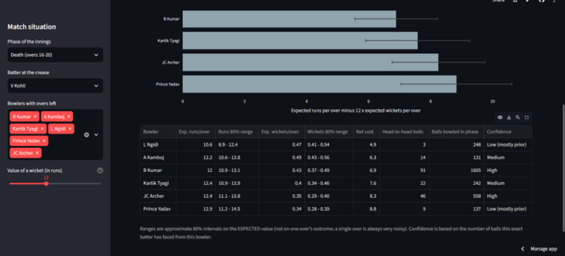The height and width of the screenshot is (256, 565).
Task: Expand the bowlers multiselect chevron
Action: tap(96, 135)
